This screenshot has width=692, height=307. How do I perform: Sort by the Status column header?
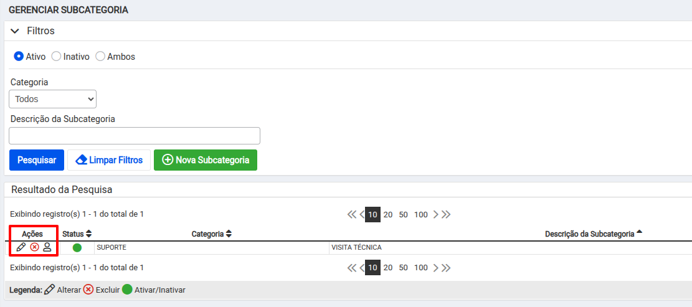click(x=77, y=234)
